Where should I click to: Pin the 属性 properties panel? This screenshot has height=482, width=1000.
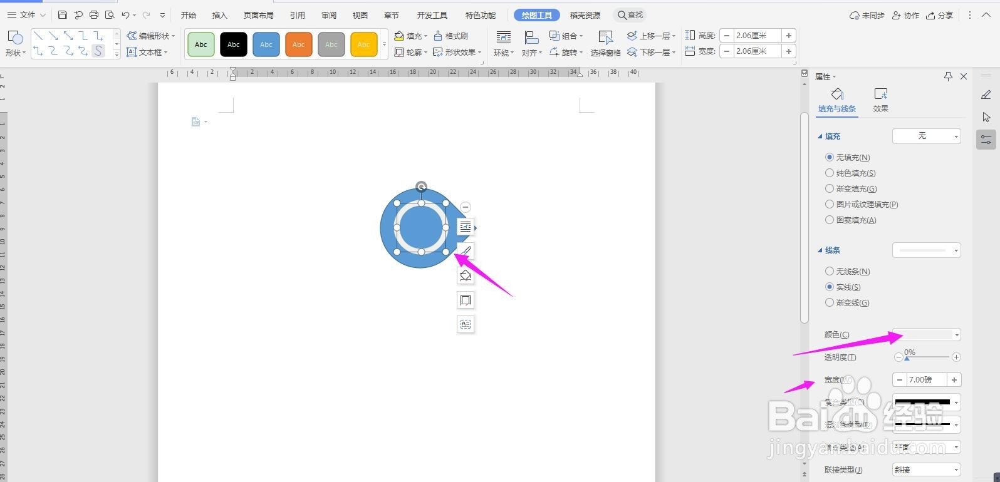click(948, 76)
